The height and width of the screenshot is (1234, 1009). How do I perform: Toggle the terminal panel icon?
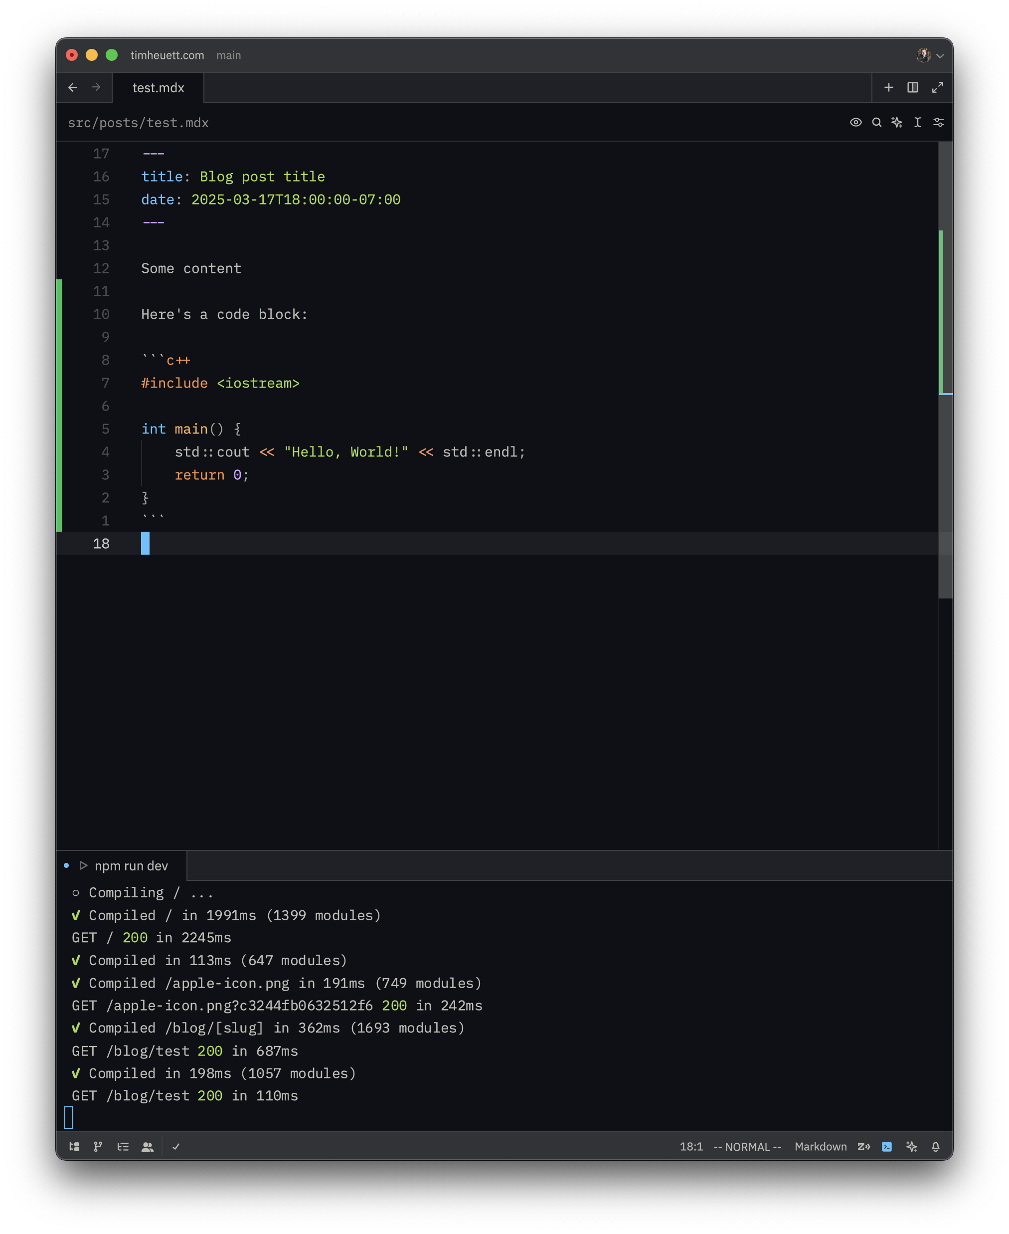tap(887, 1147)
